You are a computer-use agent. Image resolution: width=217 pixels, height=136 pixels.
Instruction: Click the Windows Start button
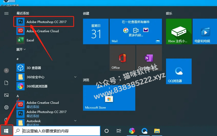tap(6, 131)
